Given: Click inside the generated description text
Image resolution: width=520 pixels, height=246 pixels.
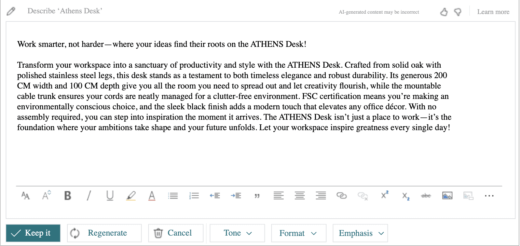Looking at the screenshot, I should click(x=228, y=96).
